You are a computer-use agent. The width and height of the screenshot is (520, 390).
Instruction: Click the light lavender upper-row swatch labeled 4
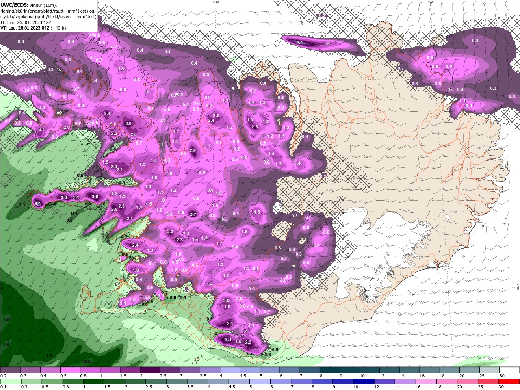click(230, 370)
